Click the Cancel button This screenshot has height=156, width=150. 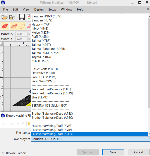138,152
